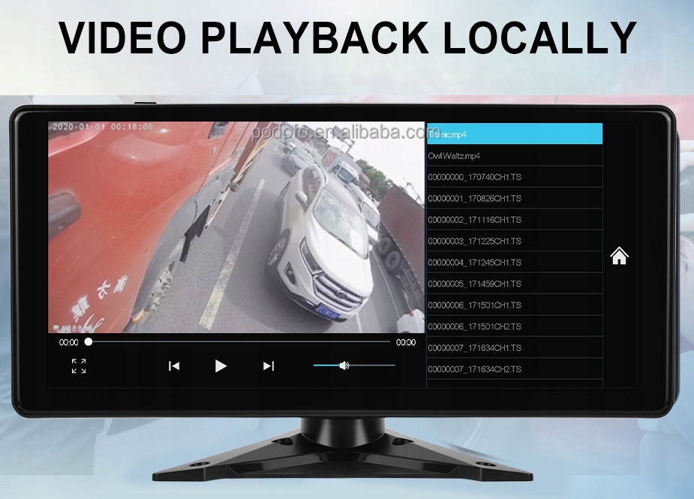Skip to the previous video

tap(174, 366)
